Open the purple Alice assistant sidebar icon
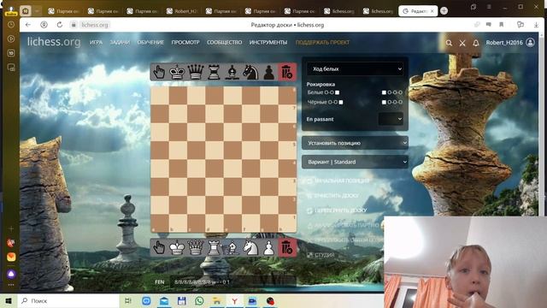 pyautogui.click(x=11, y=274)
